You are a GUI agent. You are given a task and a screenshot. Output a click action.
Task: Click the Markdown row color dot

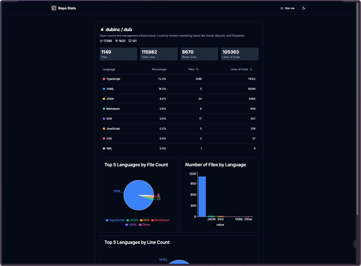(104, 109)
